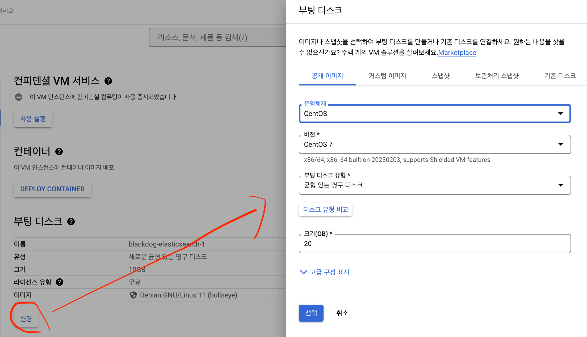Open the Marketplace link

(457, 53)
